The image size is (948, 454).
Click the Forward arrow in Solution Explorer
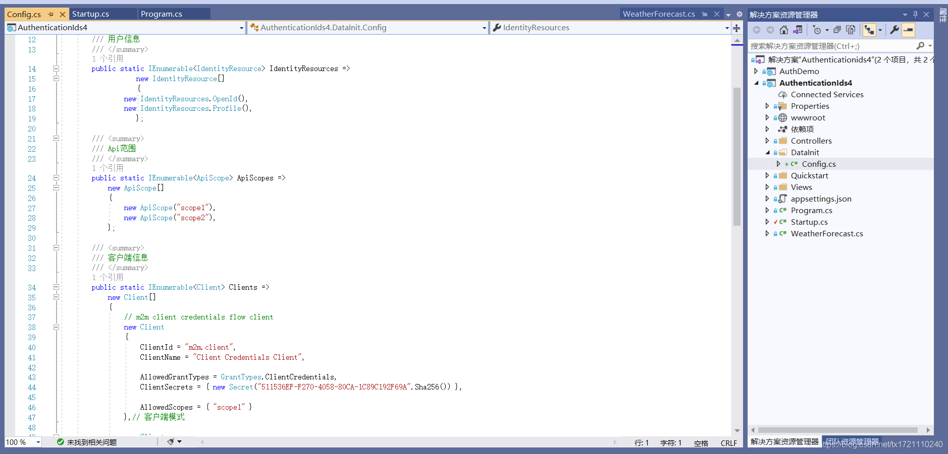point(770,30)
